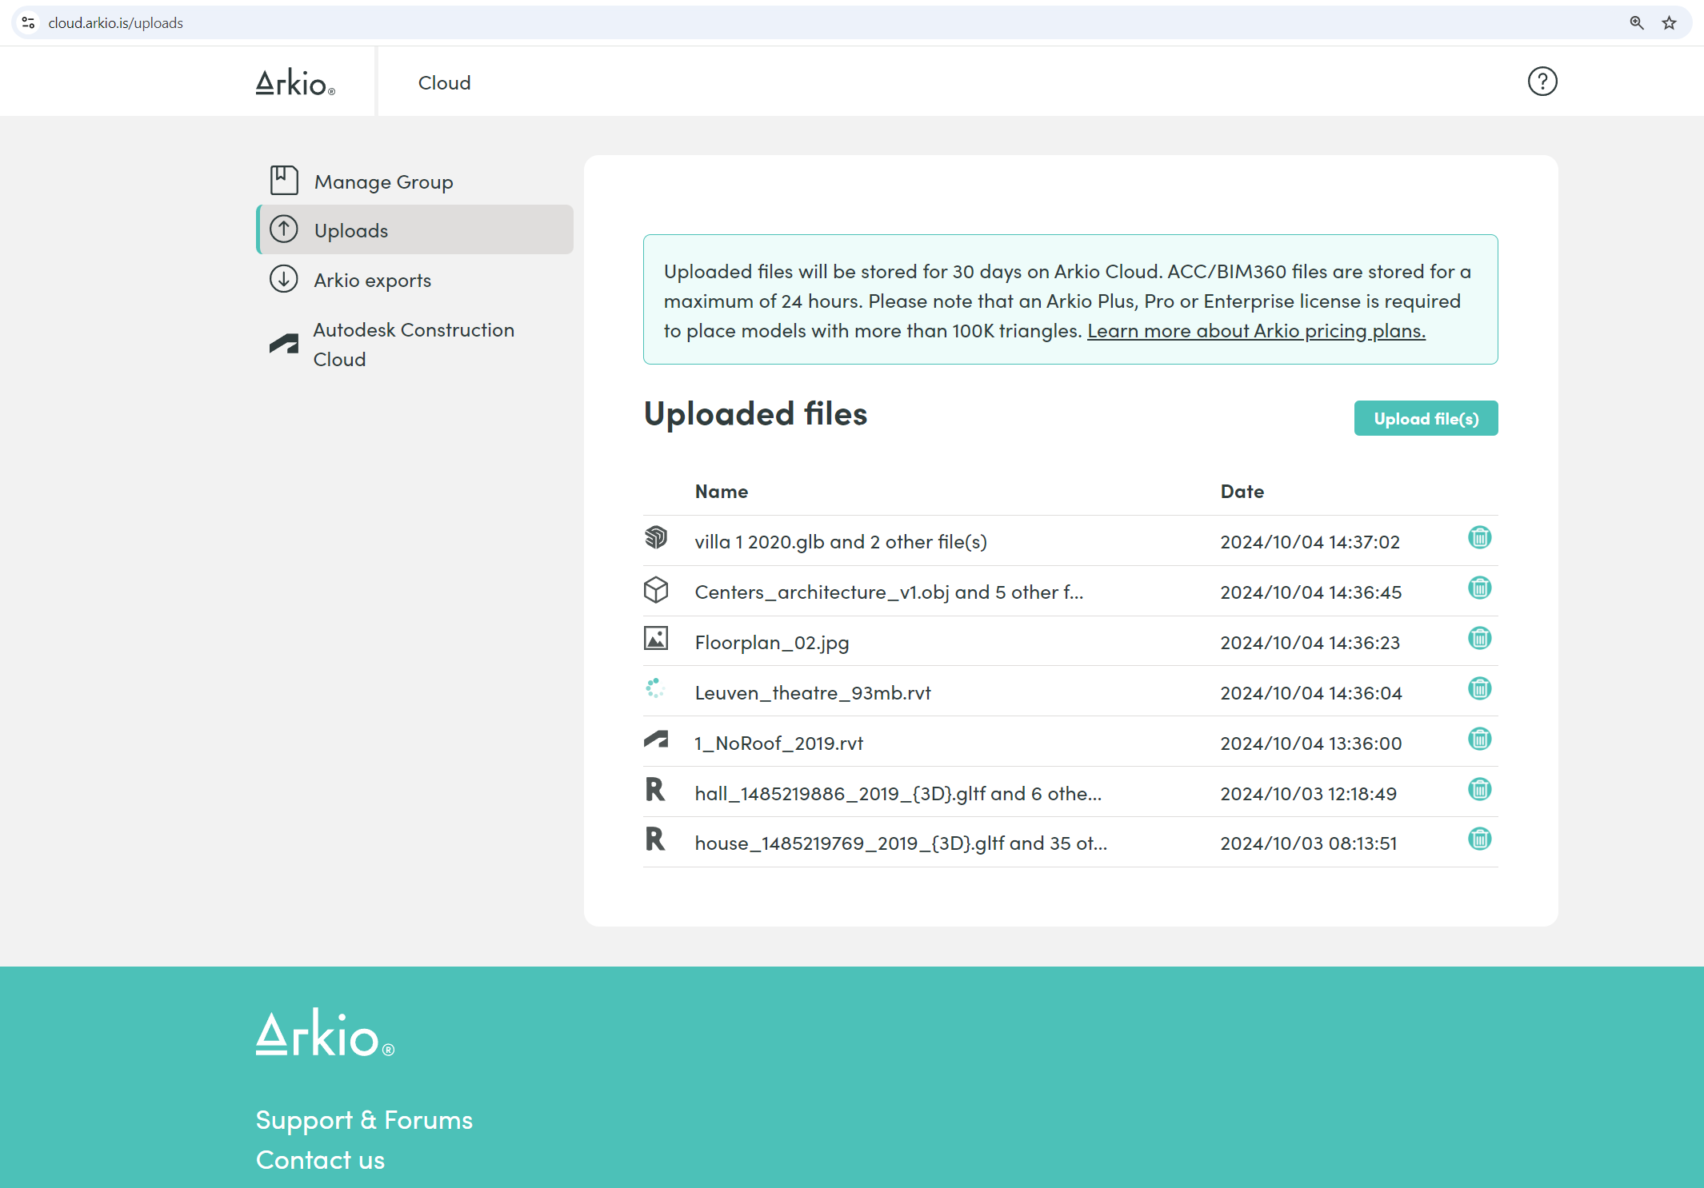This screenshot has width=1704, height=1188.
Task: Click the footer Arkio logo
Action: (x=325, y=1034)
